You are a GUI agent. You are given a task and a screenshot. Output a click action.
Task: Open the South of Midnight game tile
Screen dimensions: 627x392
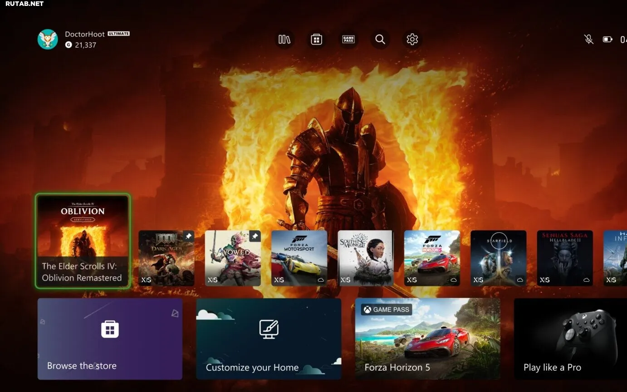366,258
